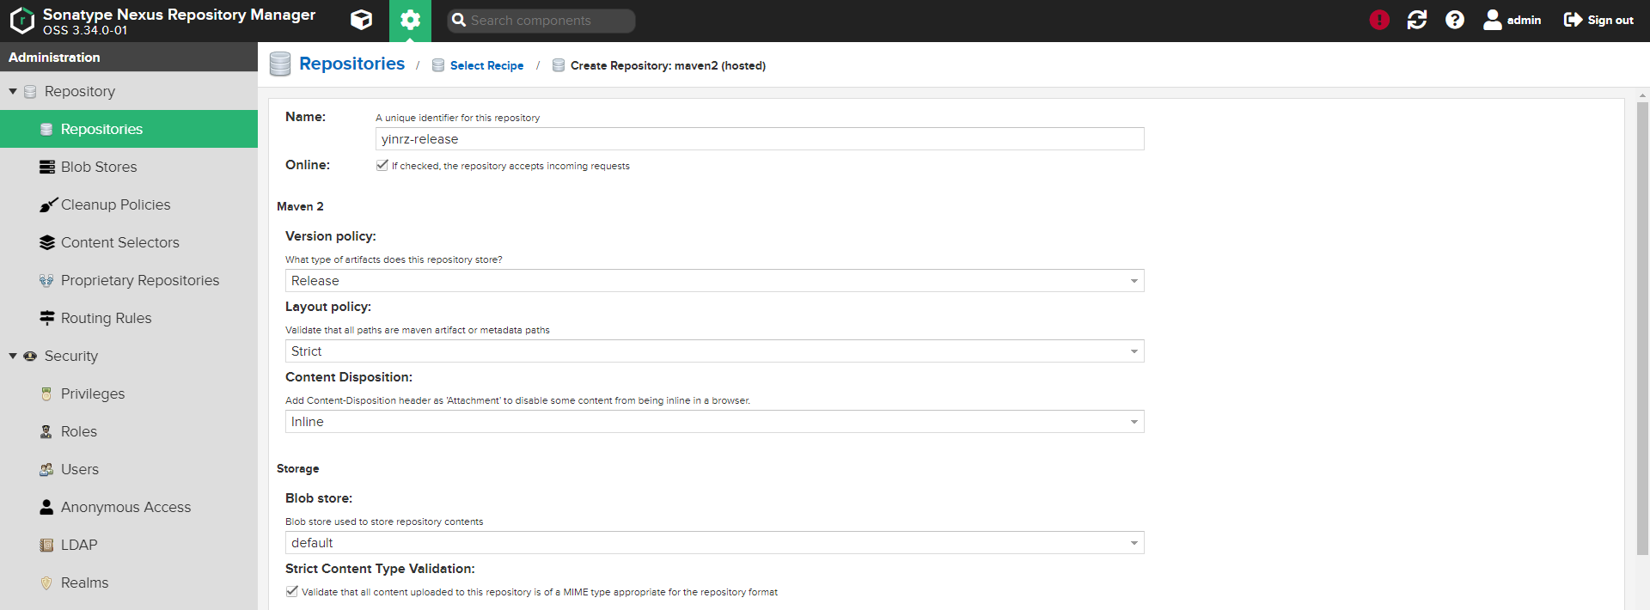Click the Storage section heading

tap(297, 468)
